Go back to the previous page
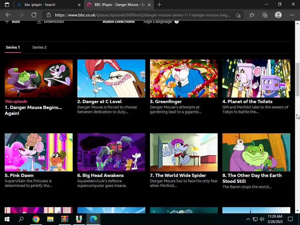 point(8,15)
